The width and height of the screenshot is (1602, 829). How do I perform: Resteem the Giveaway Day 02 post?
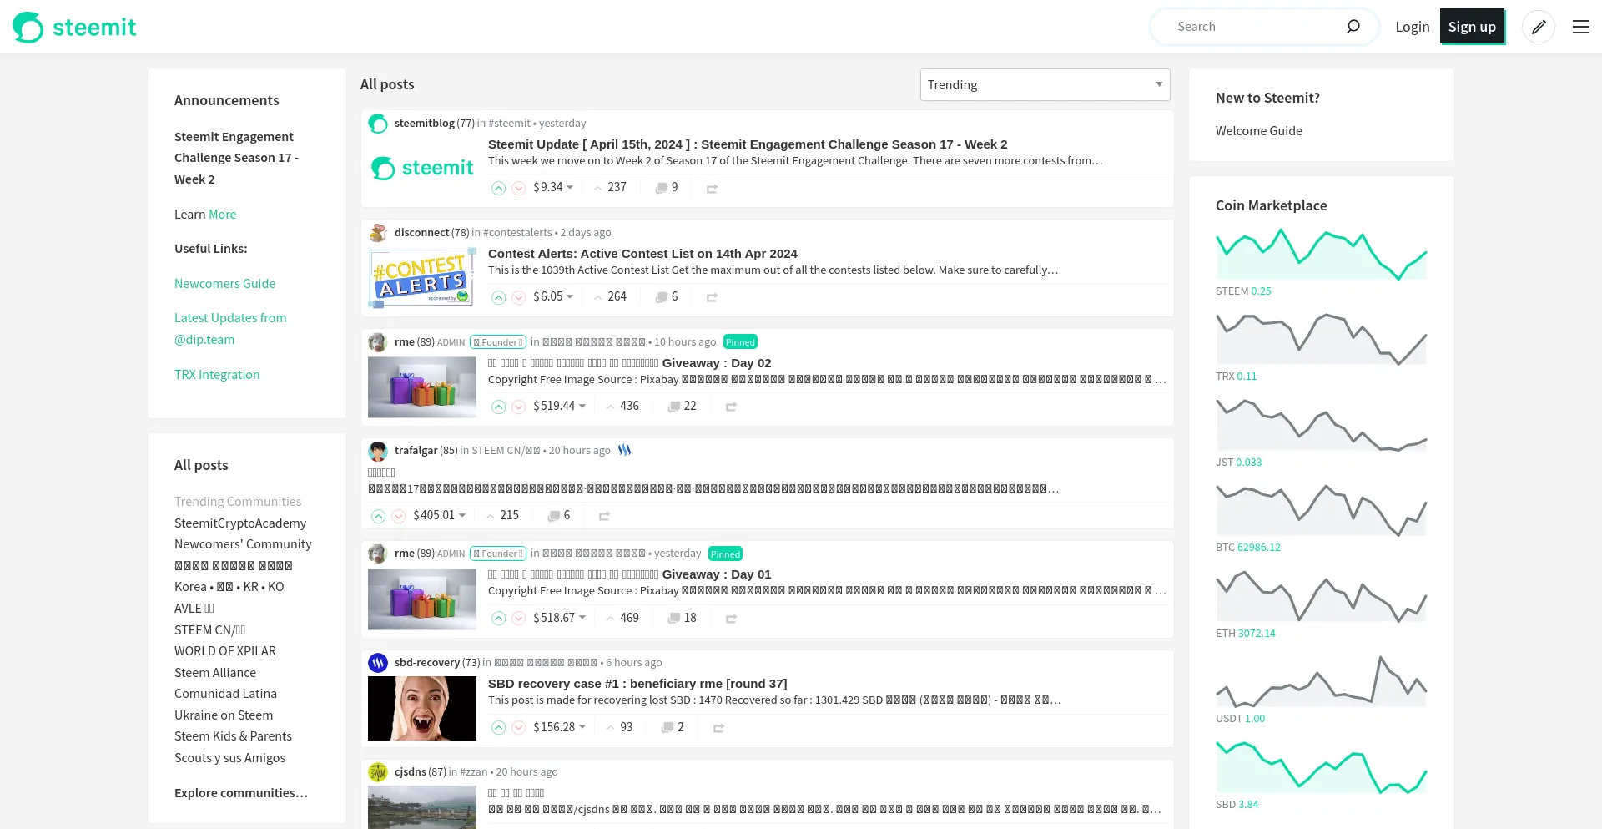coord(731,407)
